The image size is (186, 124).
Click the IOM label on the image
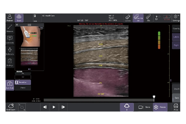101,56
